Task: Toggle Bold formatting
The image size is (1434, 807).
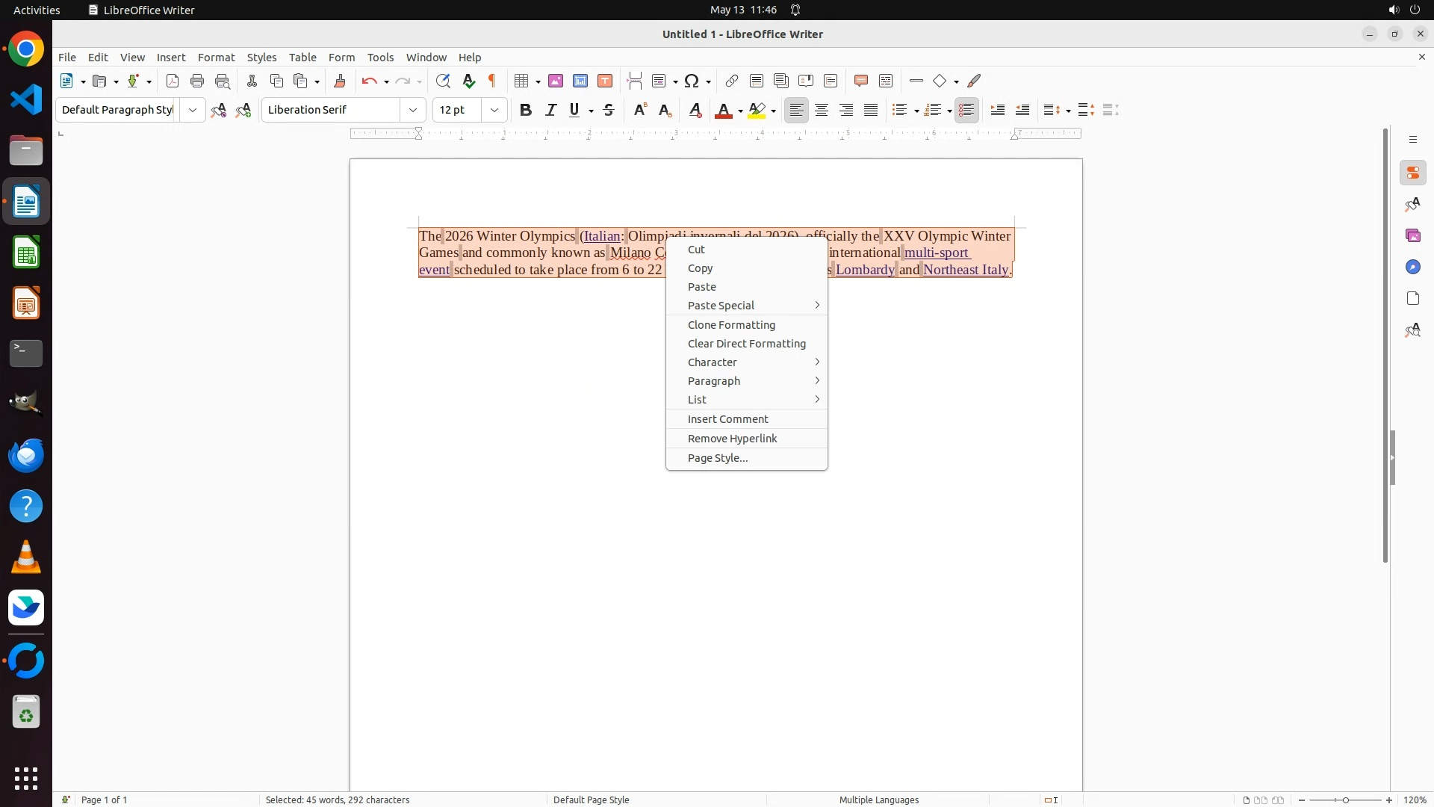Action: click(526, 110)
